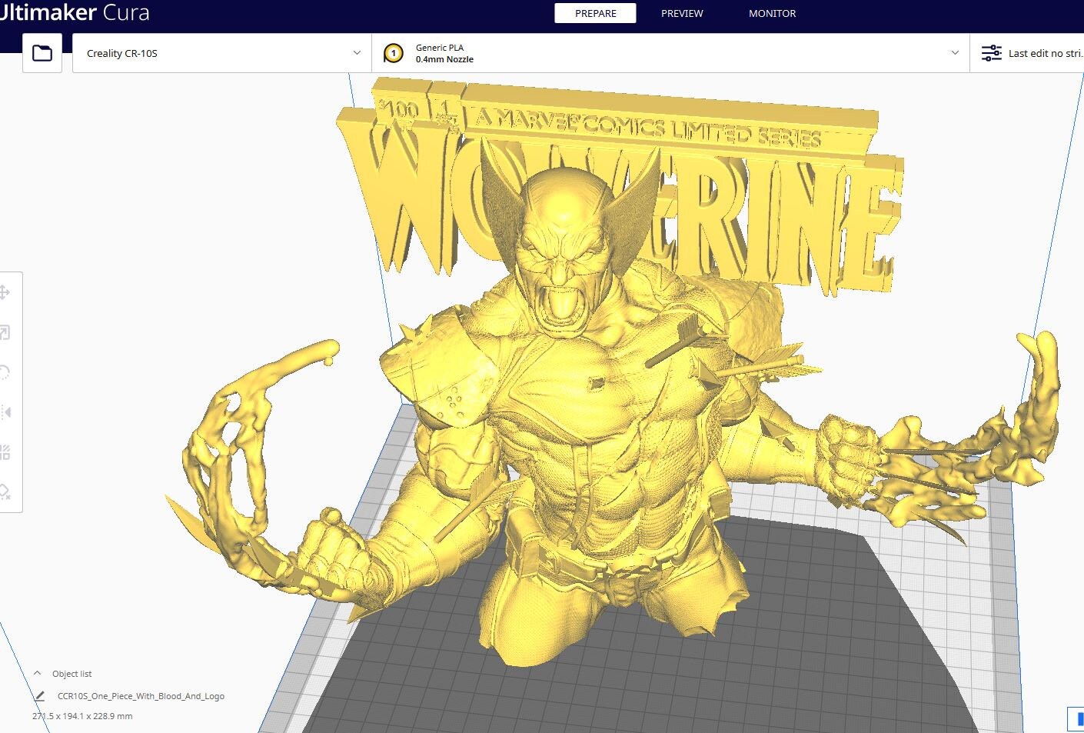Click the model dimensions text at bottom left

coord(81,715)
